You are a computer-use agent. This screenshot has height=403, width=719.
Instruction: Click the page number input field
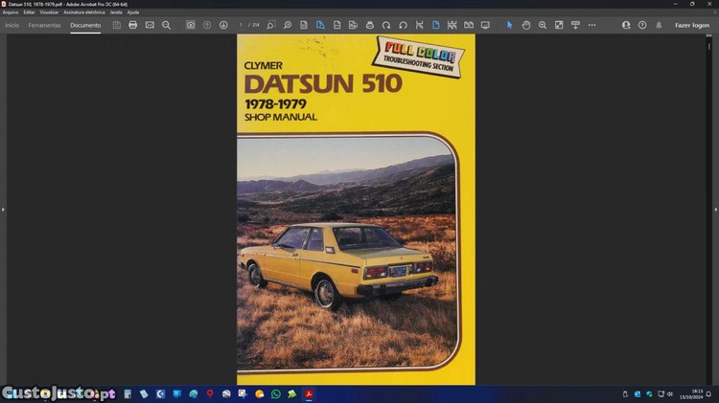point(242,25)
